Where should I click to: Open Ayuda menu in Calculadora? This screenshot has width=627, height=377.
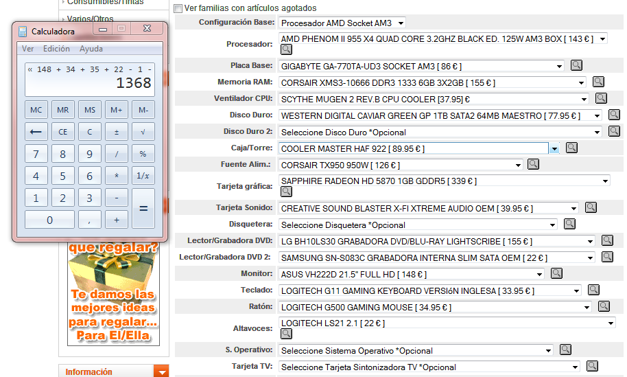tap(91, 49)
